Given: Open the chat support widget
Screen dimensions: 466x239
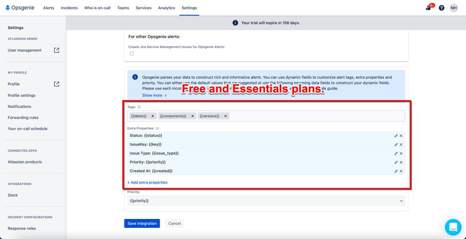Looking at the screenshot, I should click(453, 227).
